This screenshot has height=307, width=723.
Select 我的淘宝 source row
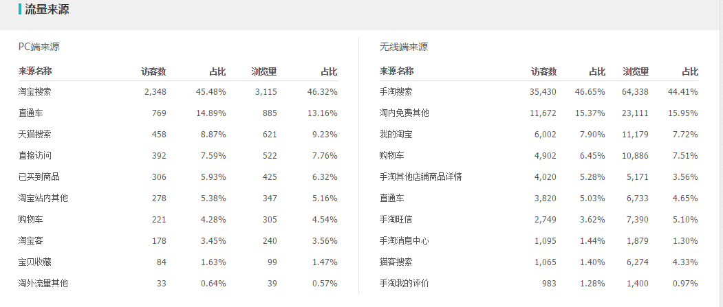tap(396, 134)
